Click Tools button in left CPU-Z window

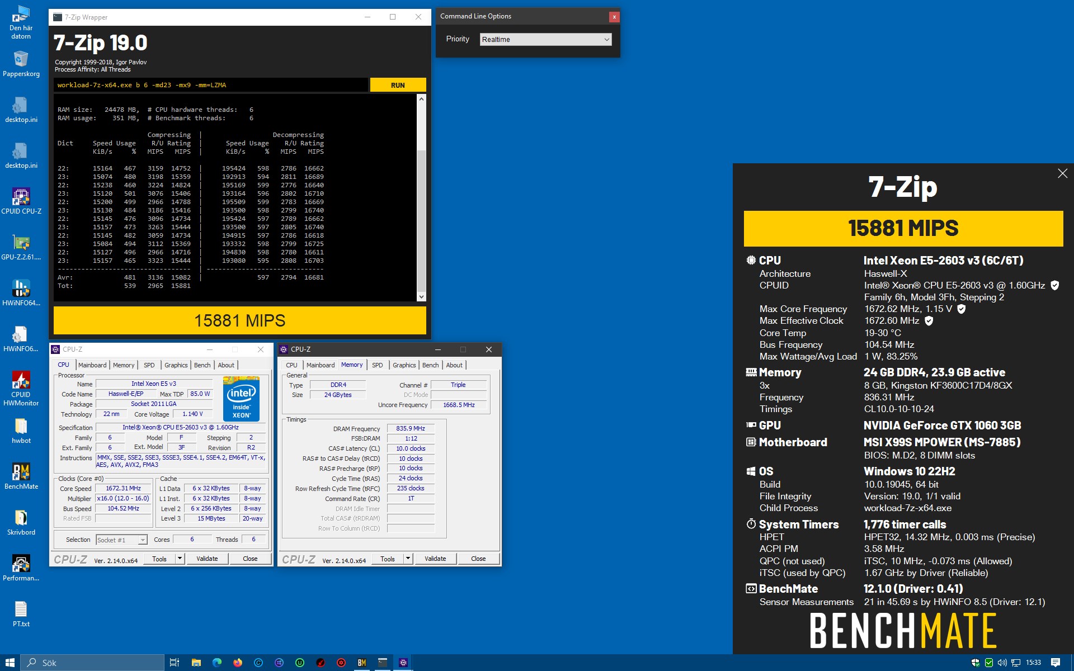pos(159,559)
